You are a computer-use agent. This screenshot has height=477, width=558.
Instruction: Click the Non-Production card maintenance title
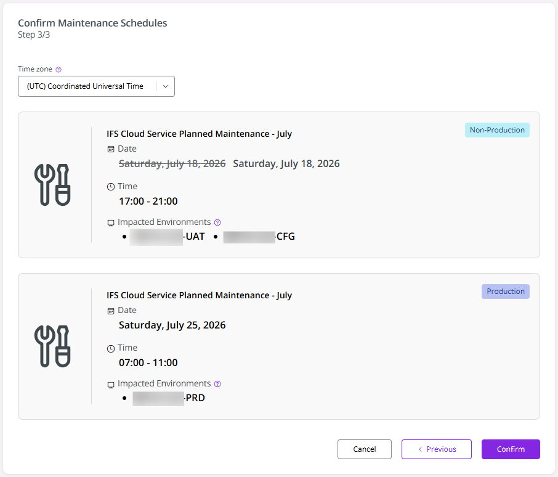pos(199,134)
